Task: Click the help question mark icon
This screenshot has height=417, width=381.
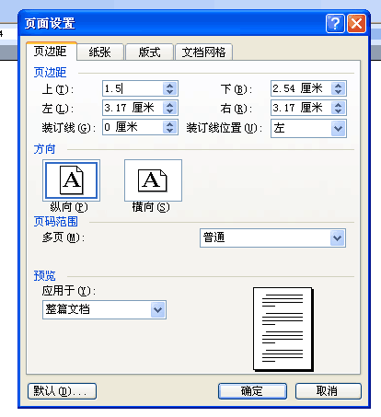Action: pyautogui.click(x=335, y=23)
